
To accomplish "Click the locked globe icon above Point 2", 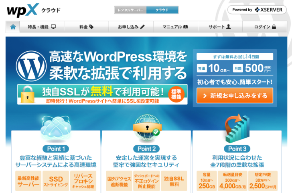I will click(x=147, y=128).
